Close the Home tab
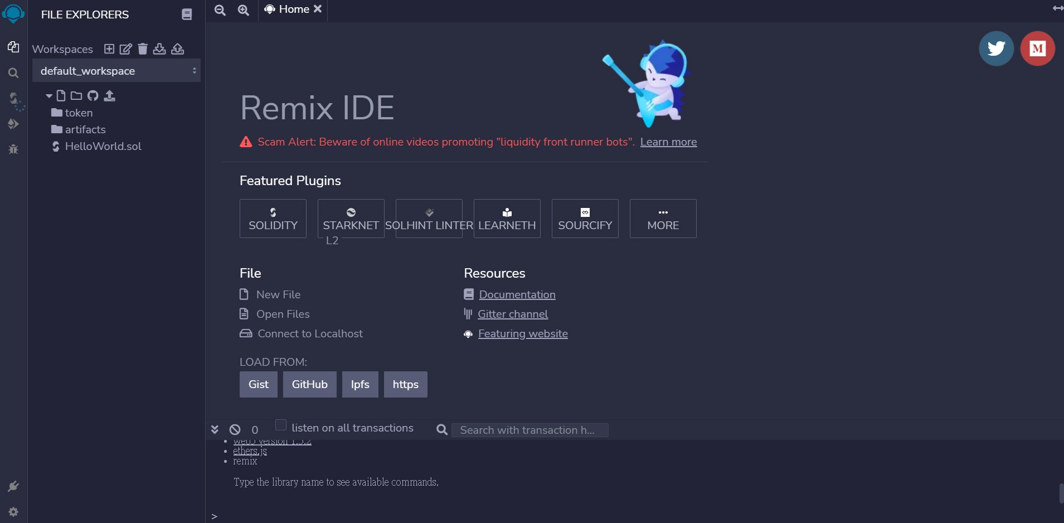 coord(318,9)
